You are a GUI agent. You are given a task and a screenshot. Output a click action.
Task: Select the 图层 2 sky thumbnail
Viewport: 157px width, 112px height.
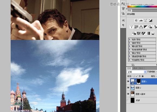133,88
